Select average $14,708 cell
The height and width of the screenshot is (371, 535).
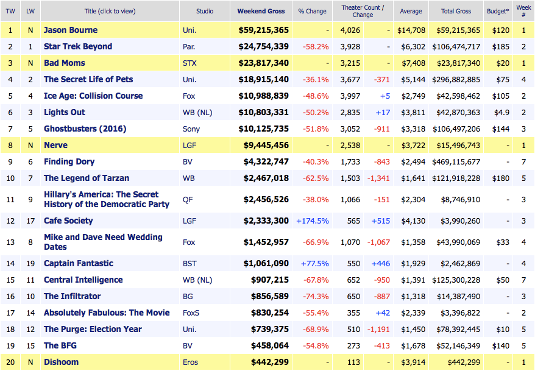[x=411, y=30]
